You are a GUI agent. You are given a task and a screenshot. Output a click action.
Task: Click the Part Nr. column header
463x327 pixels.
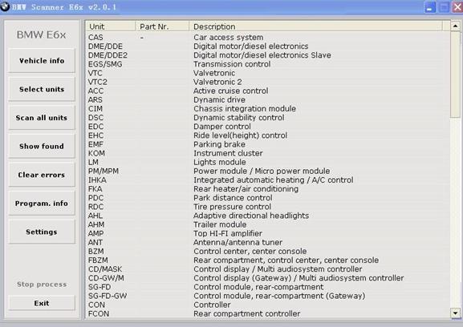pos(162,26)
